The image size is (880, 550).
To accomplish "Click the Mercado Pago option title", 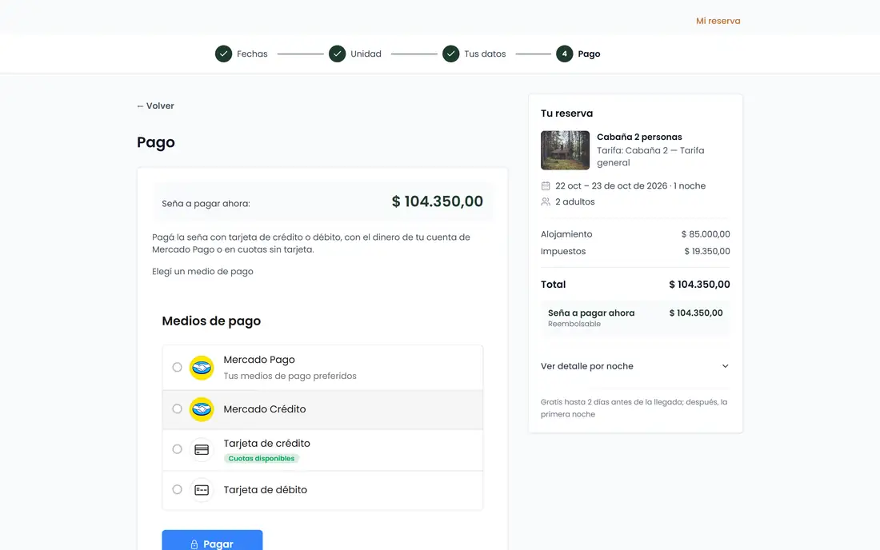I will [259, 360].
